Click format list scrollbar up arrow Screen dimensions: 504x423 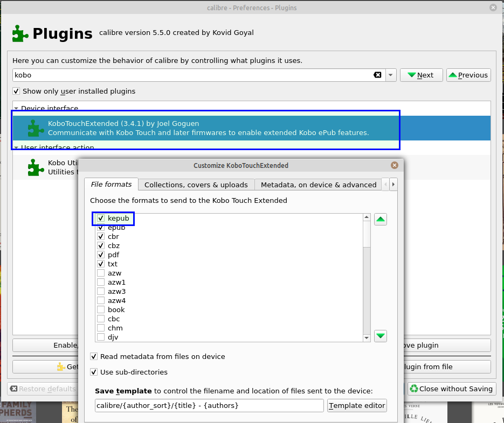click(367, 217)
